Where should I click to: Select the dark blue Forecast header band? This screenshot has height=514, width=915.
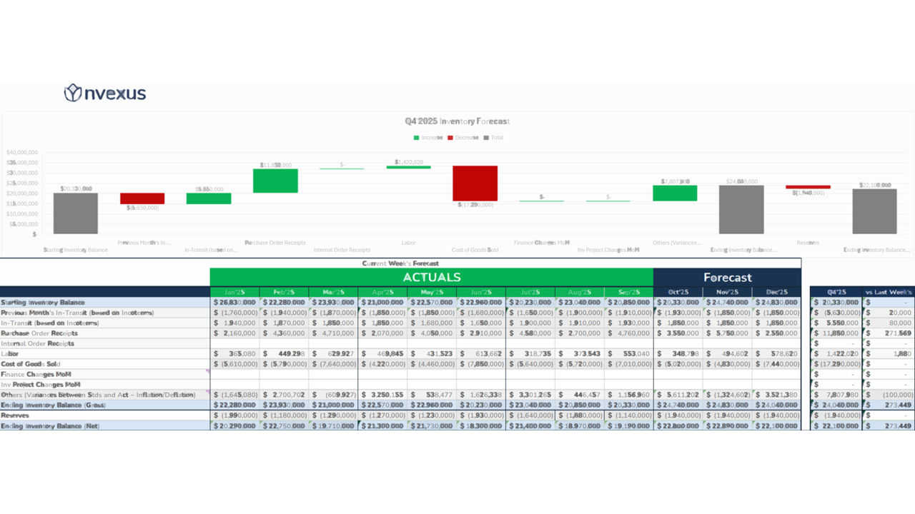(727, 277)
